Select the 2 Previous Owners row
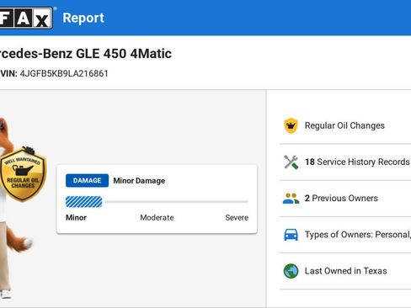Viewport: 411px width, 308px height. point(345,199)
